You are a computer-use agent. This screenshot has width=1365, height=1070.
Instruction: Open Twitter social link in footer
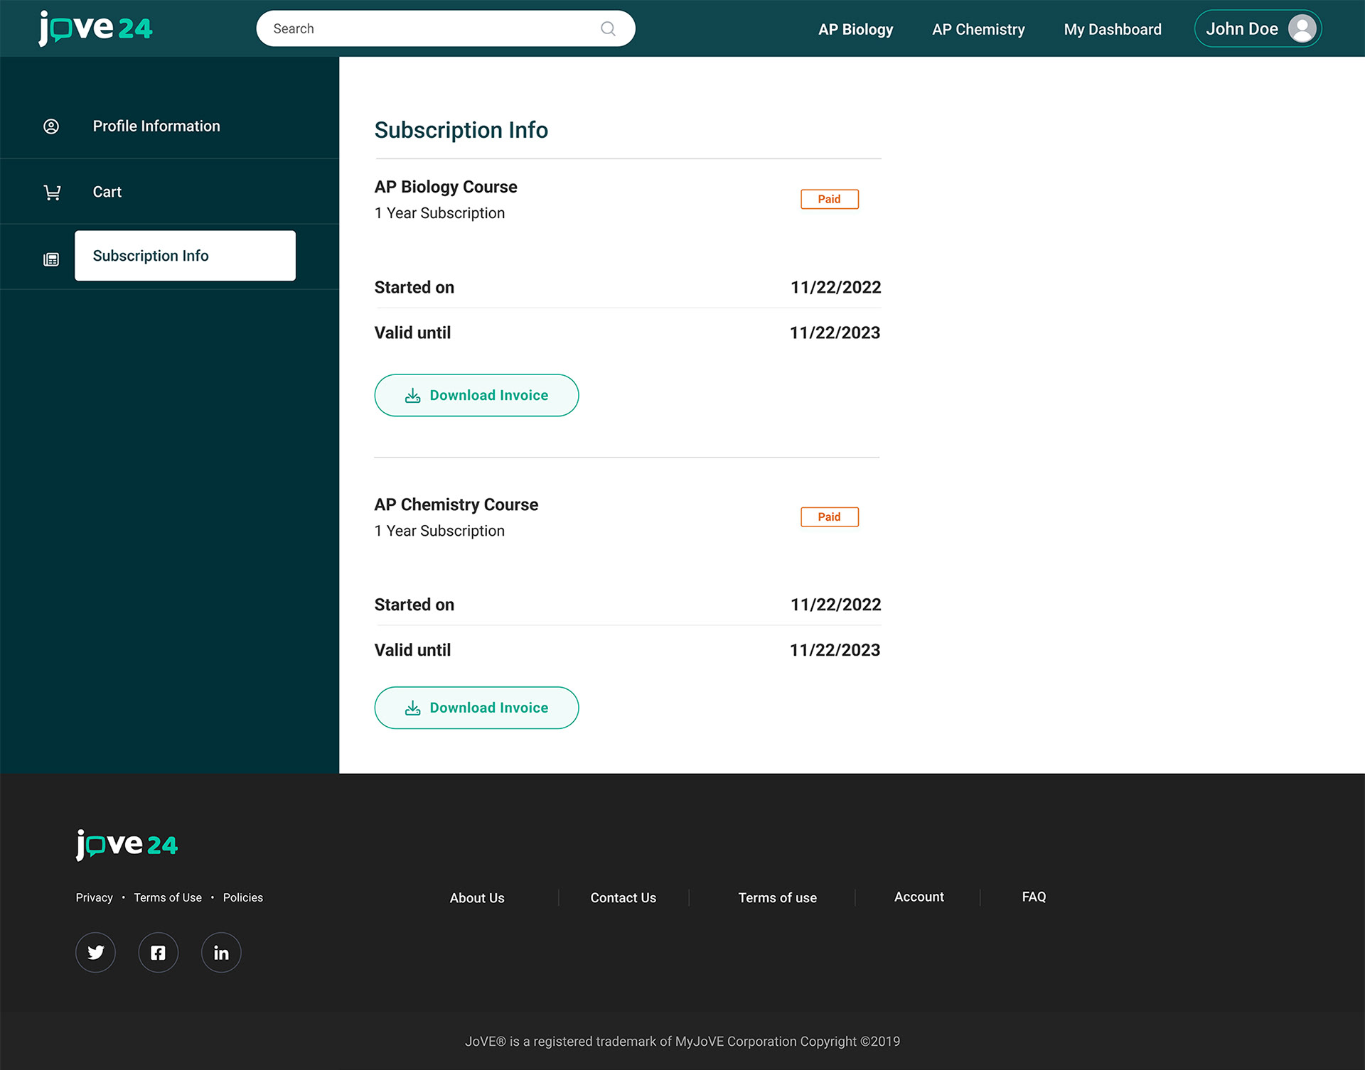coord(95,952)
